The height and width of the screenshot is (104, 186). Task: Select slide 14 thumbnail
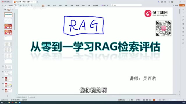8,90
